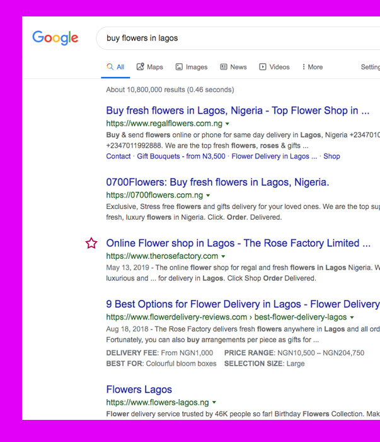Click 'SELECTION SIZE: Large' text
The height and width of the screenshot is (442, 380).
tap(265, 364)
